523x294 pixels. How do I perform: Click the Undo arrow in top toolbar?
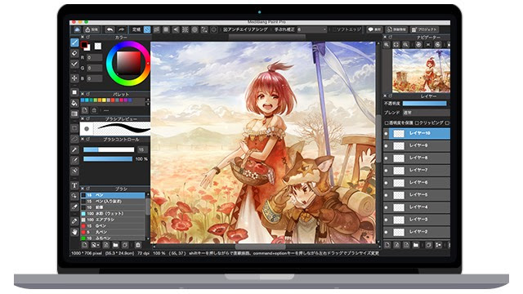tap(110, 29)
